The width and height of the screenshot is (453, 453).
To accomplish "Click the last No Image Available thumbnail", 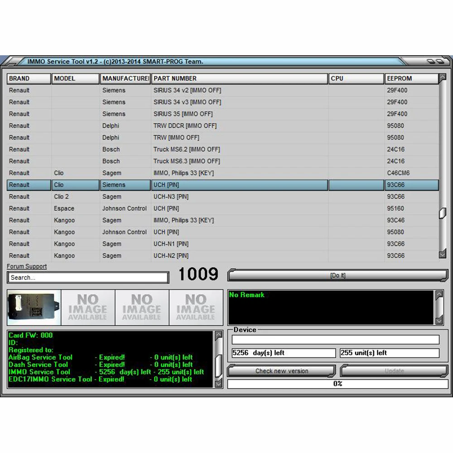I will 196,308.
